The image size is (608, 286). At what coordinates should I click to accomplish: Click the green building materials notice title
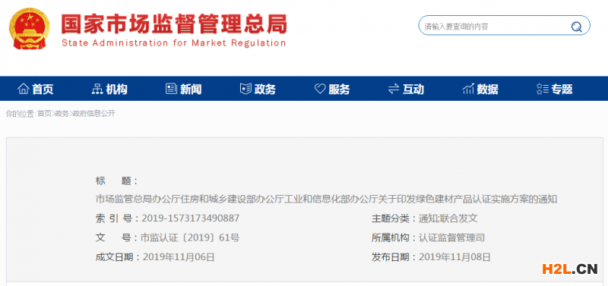326,200
